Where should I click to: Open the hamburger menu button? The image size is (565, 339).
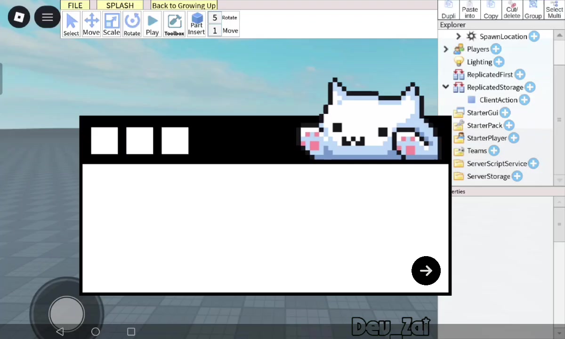[47, 17]
